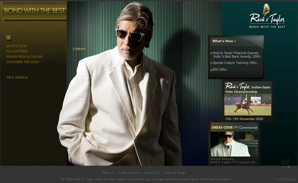Open Brand Reid & Taylor menu item
Image resolution: width=298 pixels, height=183 pixels.
(24, 57)
